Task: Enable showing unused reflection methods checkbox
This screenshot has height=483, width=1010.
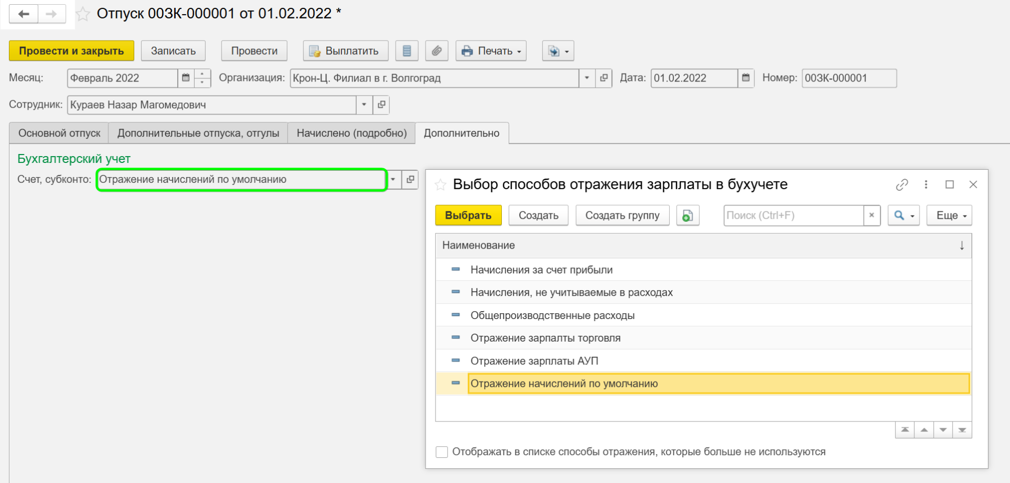Action: click(442, 452)
